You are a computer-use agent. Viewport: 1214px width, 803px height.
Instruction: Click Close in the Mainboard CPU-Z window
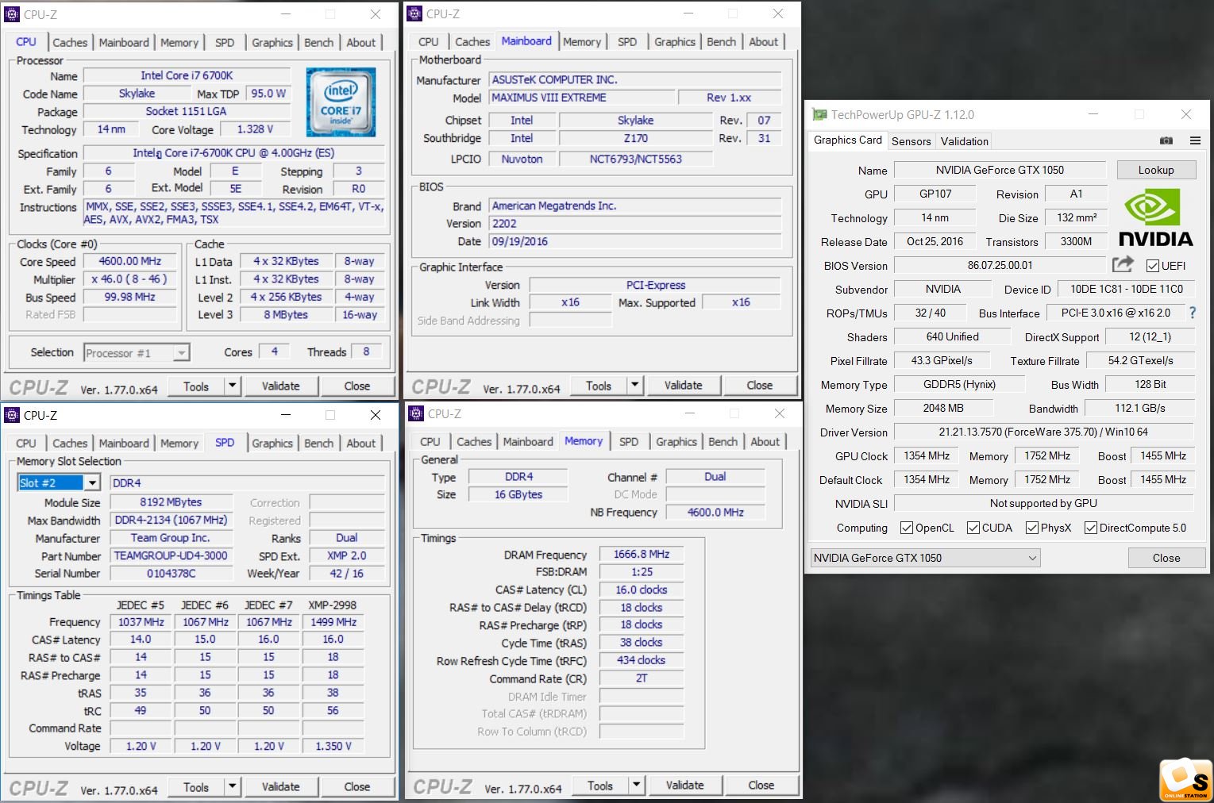(759, 386)
